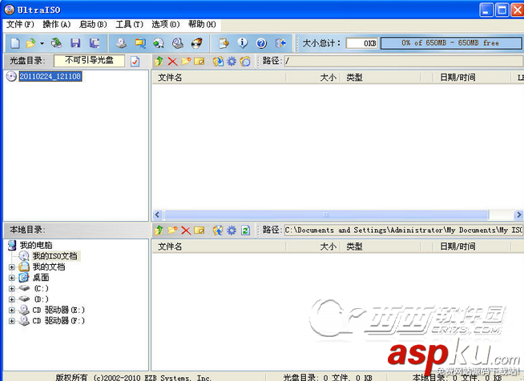Select 我的文档 folder in tree

(49, 267)
